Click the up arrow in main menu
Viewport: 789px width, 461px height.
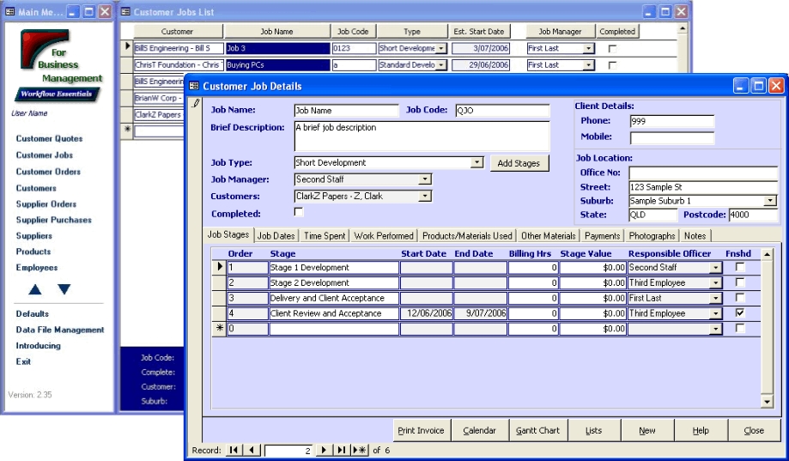click(x=35, y=289)
